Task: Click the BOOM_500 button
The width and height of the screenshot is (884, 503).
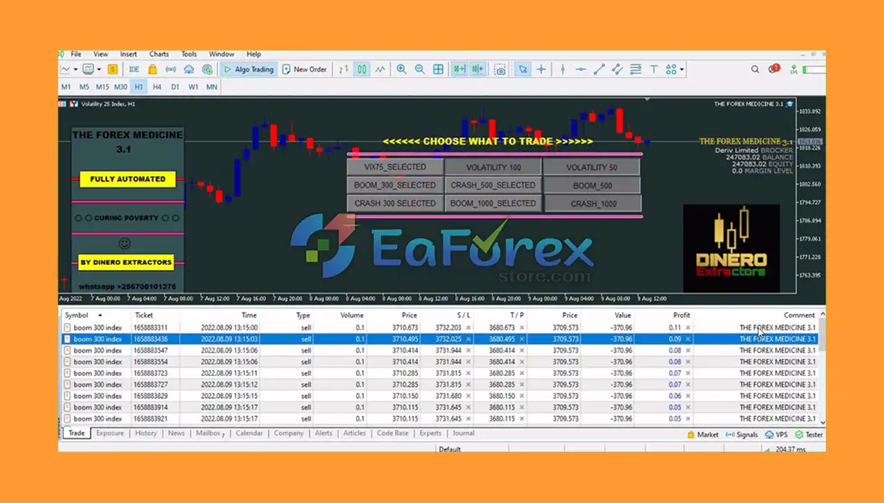Action: point(593,186)
